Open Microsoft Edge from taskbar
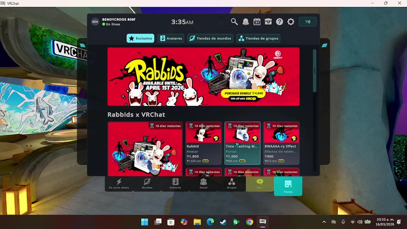The height and width of the screenshot is (229, 407). coord(210,222)
